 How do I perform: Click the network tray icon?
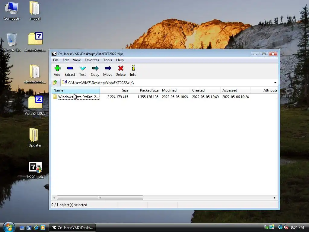(x=280, y=227)
